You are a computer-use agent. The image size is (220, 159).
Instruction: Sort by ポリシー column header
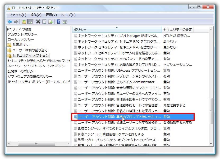[x=116, y=29]
